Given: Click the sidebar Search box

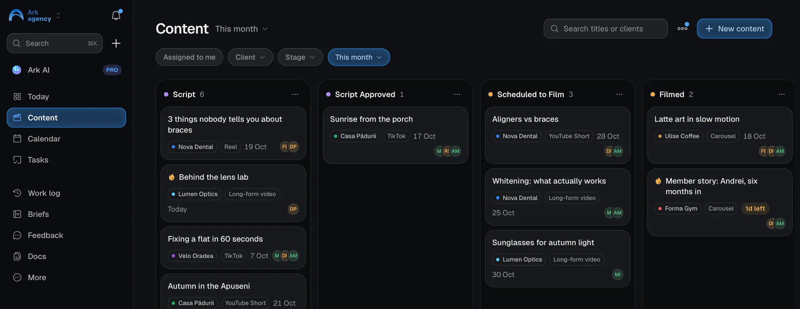Looking at the screenshot, I should point(55,43).
